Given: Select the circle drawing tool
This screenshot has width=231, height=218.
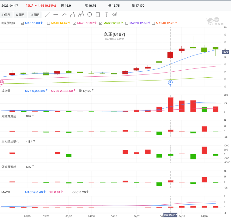Looking at the screenshot, I should pyautogui.click(x=89, y=15).
